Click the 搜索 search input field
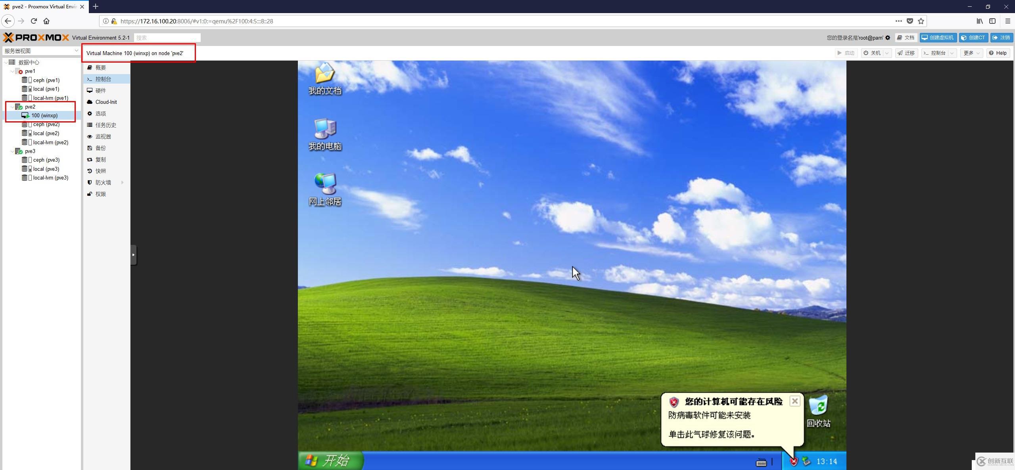Image resolution: width=1015 pixels, height=470 pixels. pyautogui.click(x=167, y=38)
